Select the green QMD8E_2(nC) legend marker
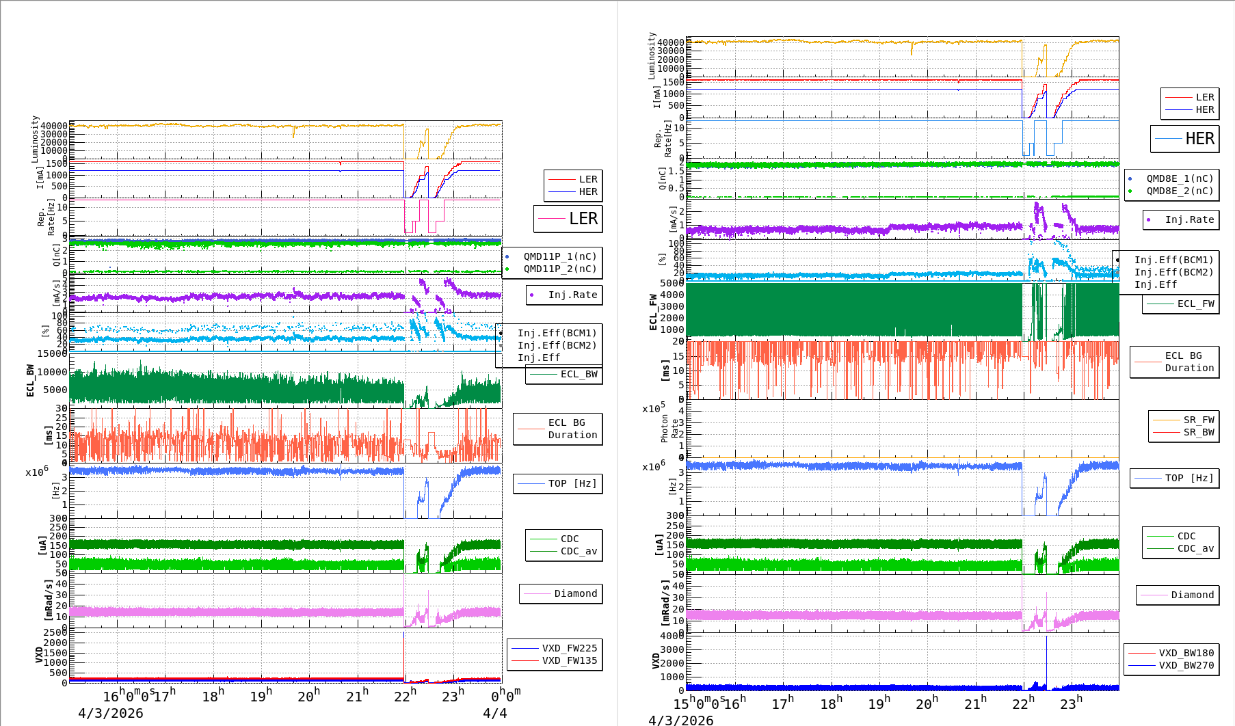 (1130, 191)
